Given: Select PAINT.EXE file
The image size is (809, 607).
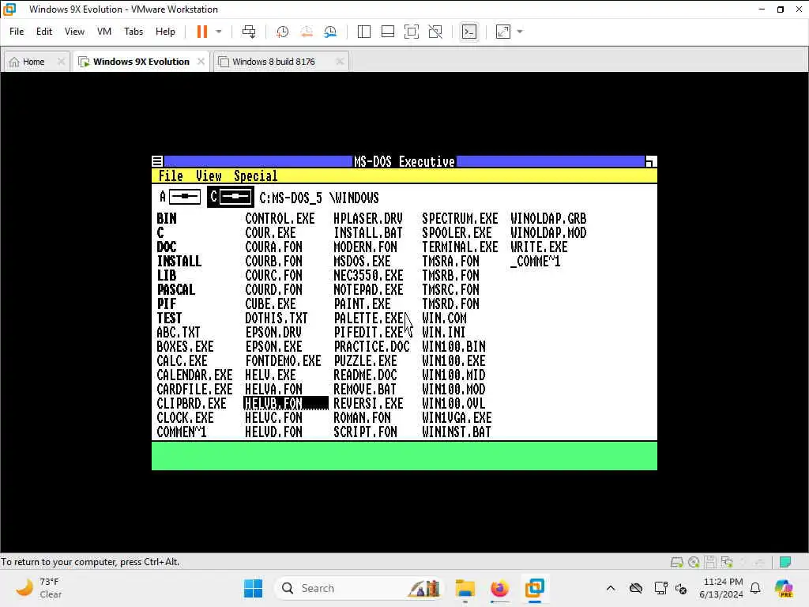Looking at the screenshot, I should [x=362, y=304].
